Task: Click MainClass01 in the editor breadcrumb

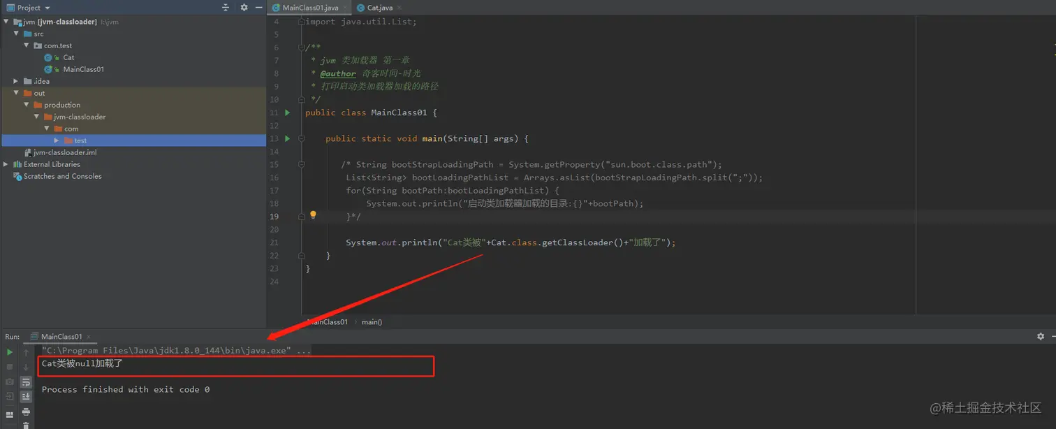Action: coord(327,322)
